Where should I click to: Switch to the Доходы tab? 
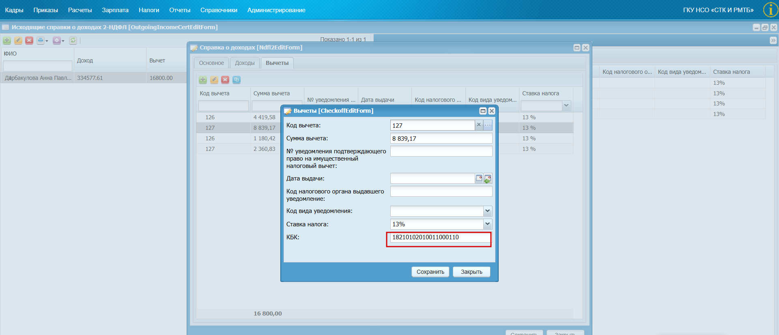[x=245, y=63]
